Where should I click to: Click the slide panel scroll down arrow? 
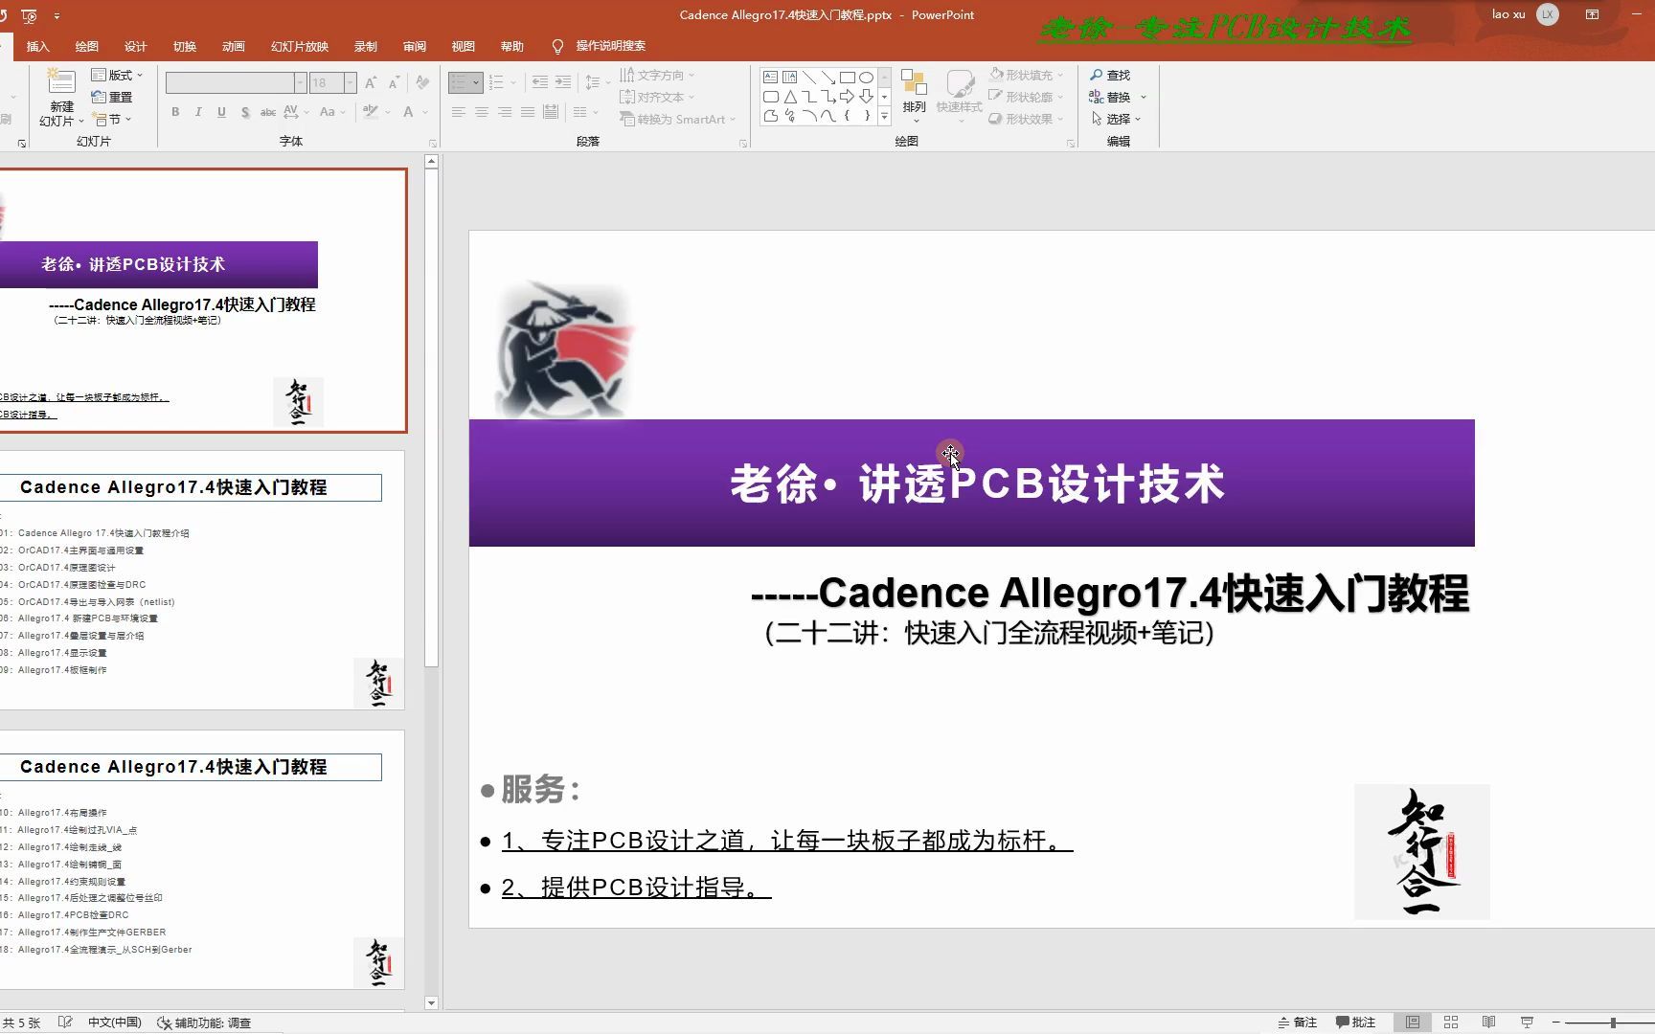(431, 1003)
